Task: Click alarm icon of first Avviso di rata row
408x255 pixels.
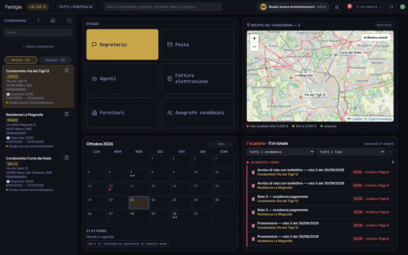Action: tap(253, 172)
